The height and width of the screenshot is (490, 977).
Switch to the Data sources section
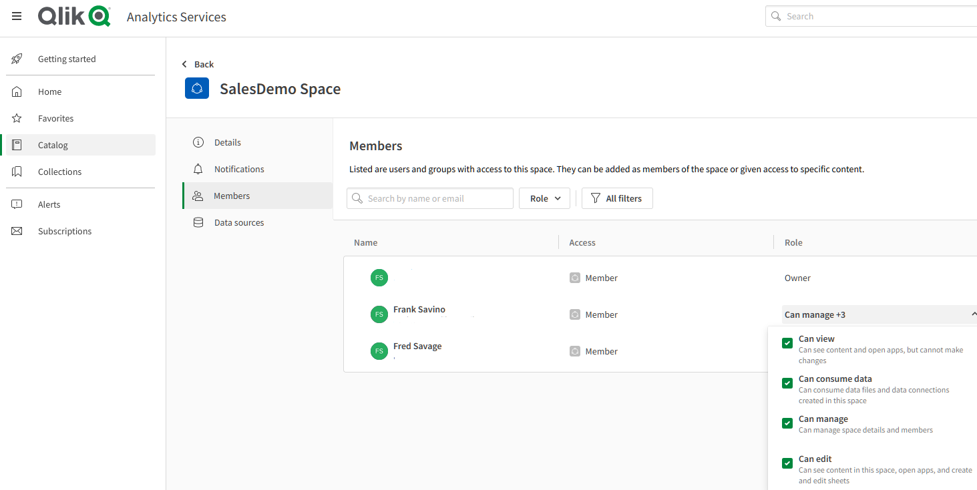point(238,222)
